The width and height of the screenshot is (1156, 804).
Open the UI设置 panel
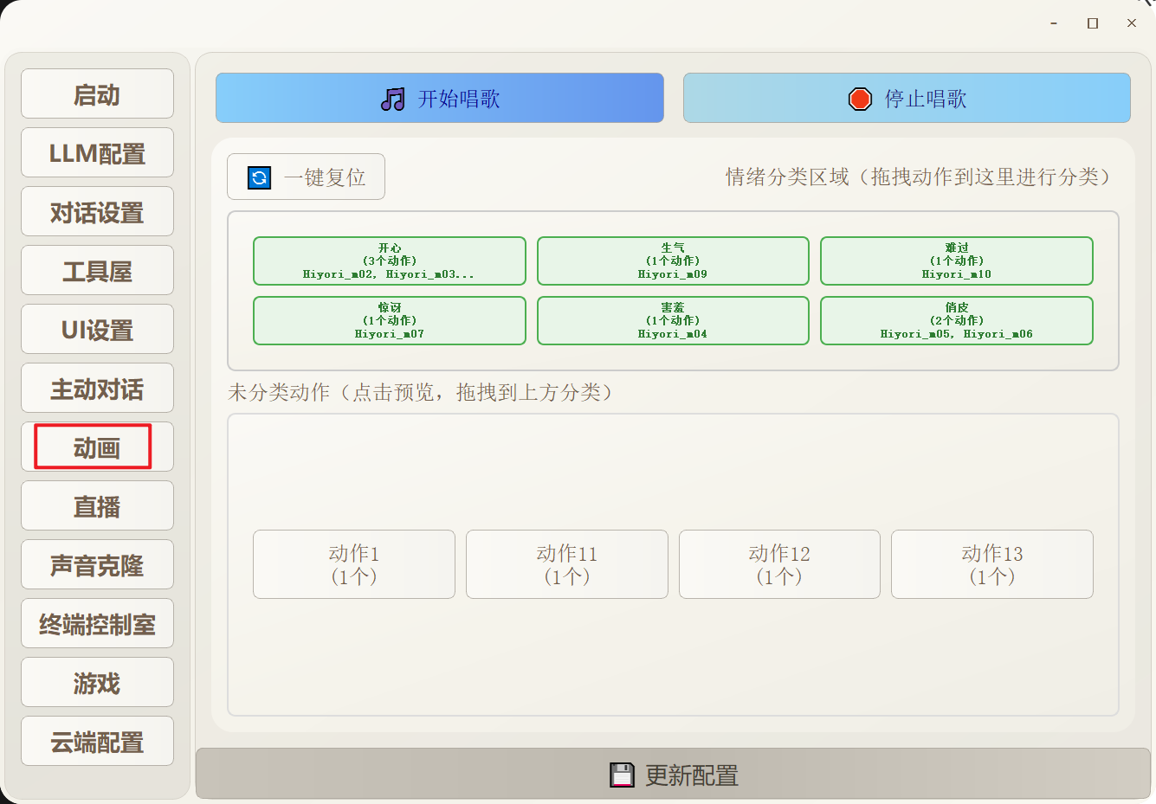pyautogui.click(x=97, y=329)
